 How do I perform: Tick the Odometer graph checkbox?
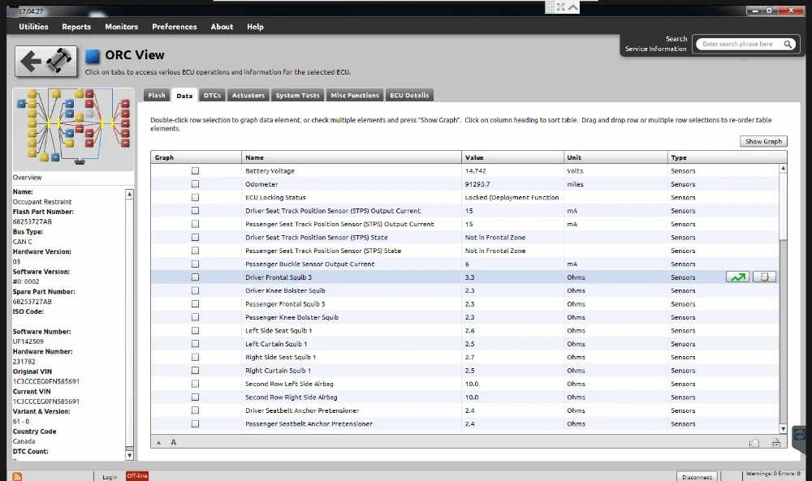pos(195,184)
